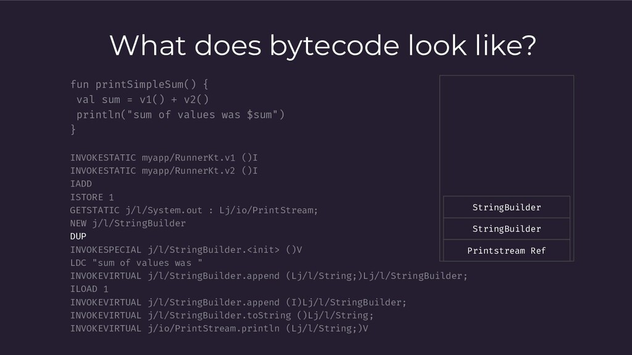632x355 pixels.
Task: Click the closing brace of printSimpleSum
Action: 73,129
